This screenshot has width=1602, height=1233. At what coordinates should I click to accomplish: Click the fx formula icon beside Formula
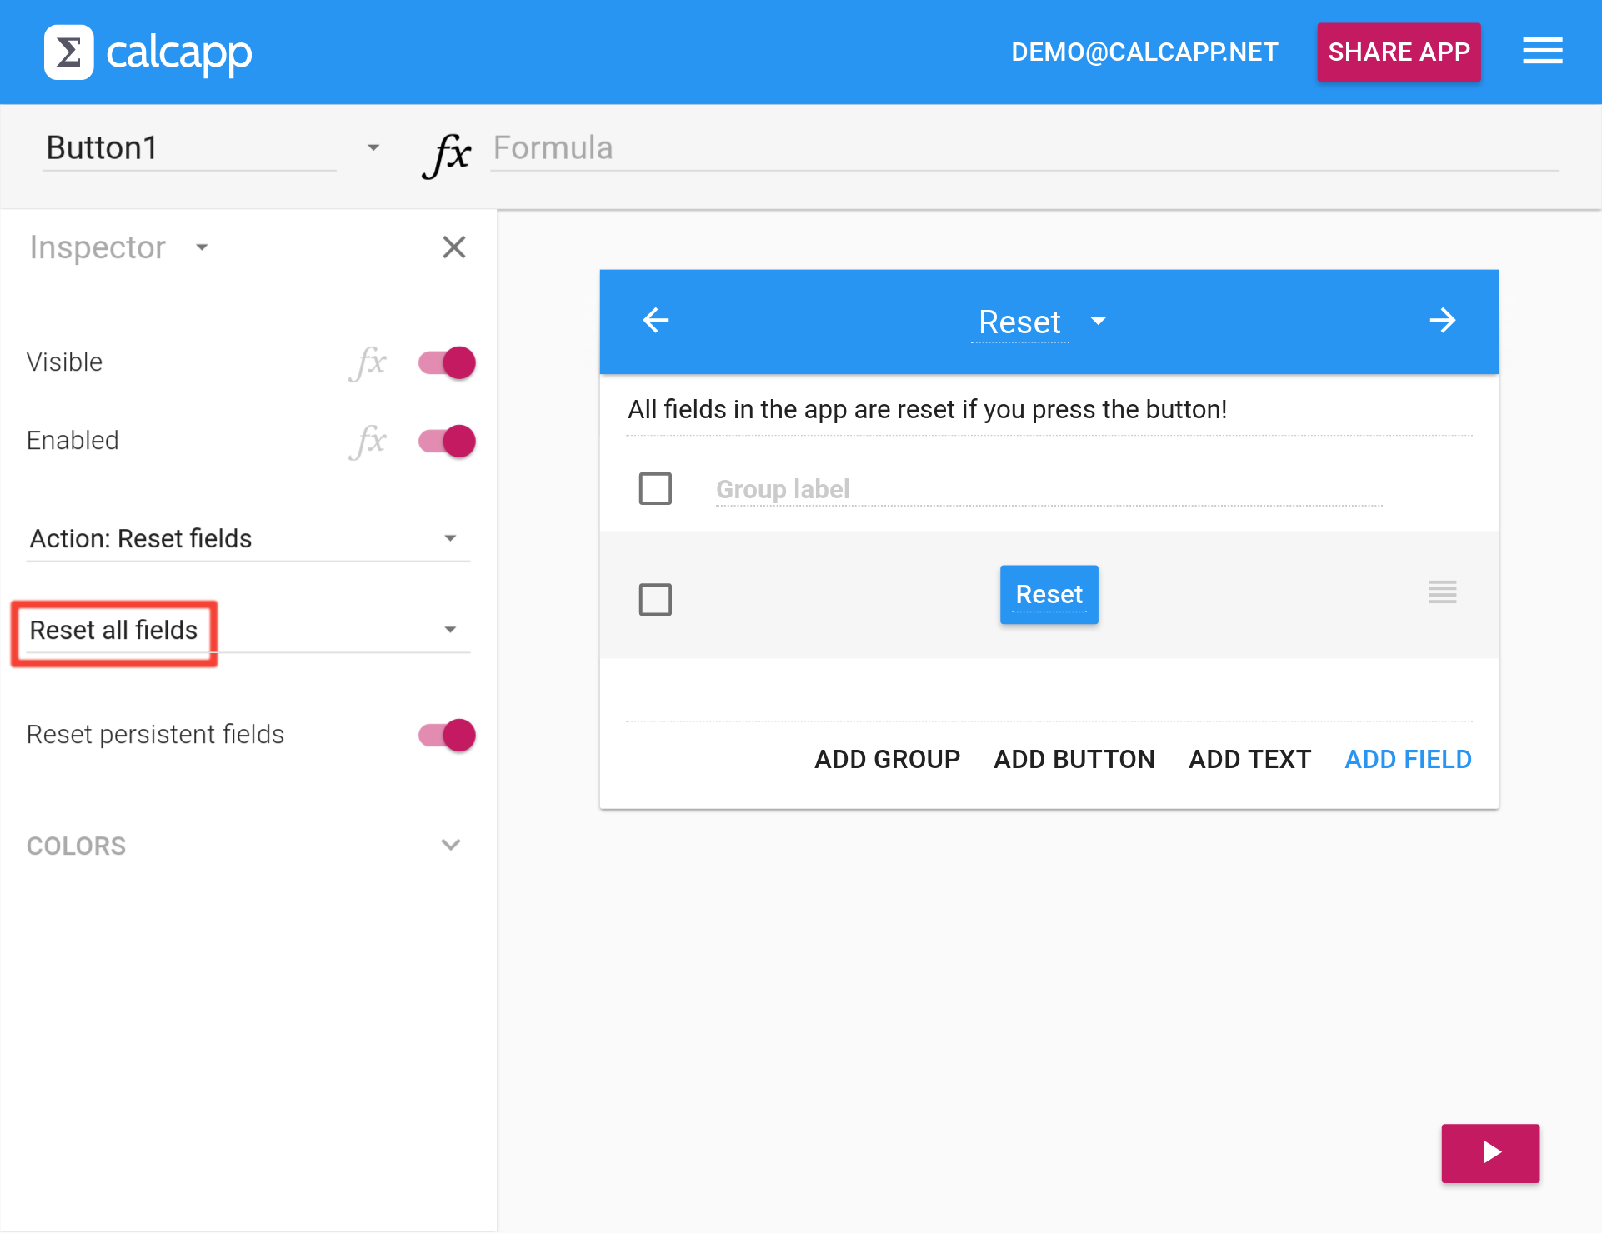pos(447,154)
